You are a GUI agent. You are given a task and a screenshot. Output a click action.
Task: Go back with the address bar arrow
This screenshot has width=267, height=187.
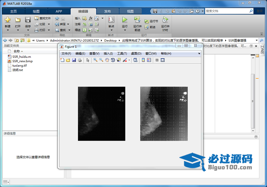tap(5, 40)
